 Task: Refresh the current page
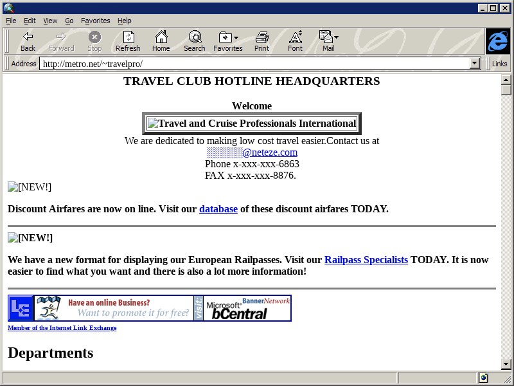click(128, 41)
